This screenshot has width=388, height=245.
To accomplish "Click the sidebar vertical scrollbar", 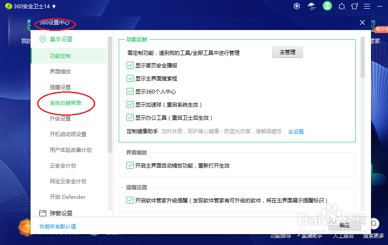I will pos(110,95).
